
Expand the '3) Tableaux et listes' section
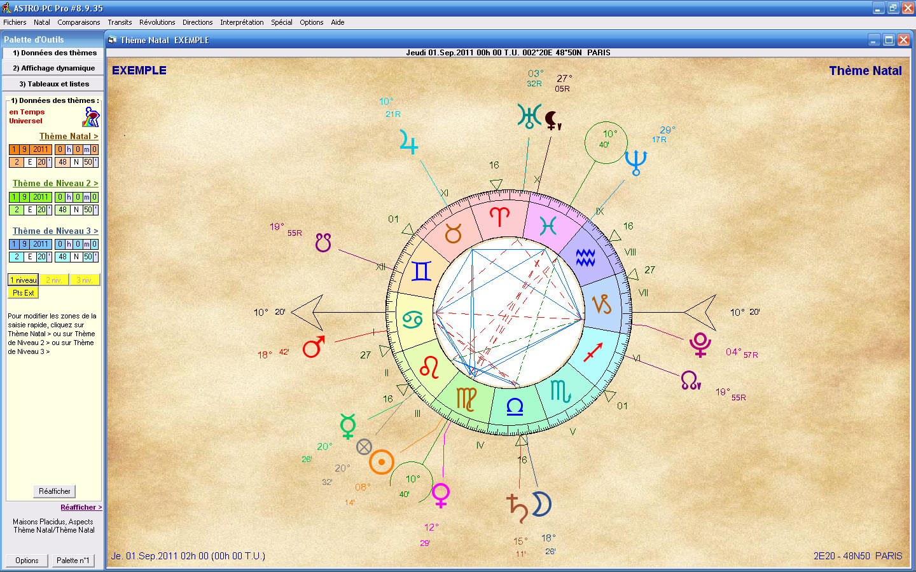click(53, 84)
